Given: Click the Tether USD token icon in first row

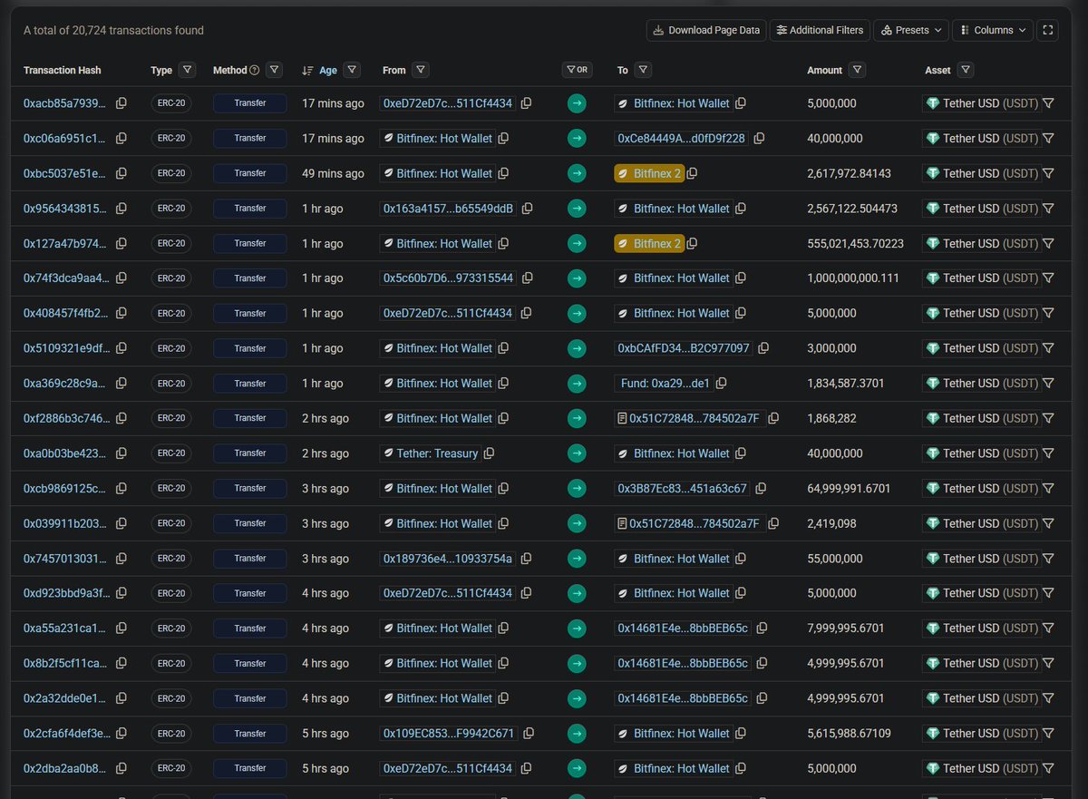Looking at the screenshot, I should click(x=932, y=103).
